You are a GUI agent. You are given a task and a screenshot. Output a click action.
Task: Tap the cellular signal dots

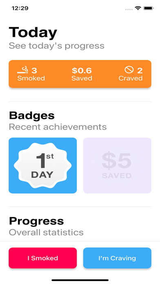129,9
